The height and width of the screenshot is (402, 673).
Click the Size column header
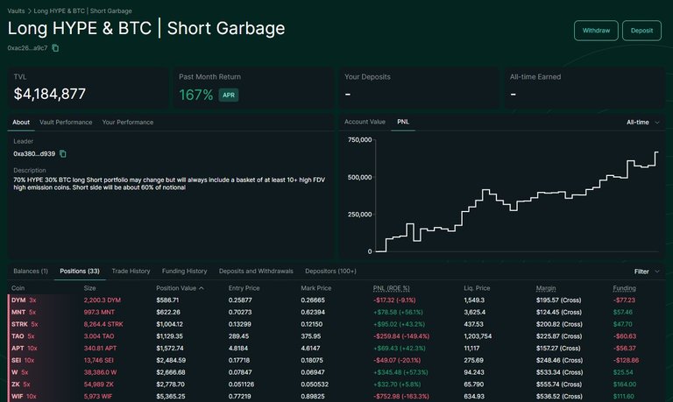tap(89, 288)
